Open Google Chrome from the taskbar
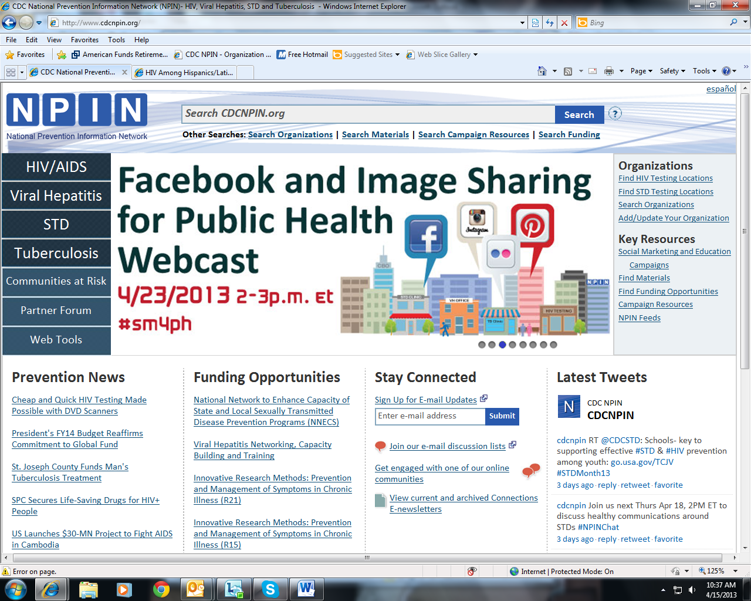The image size is (751, 601). coord(161,589)
